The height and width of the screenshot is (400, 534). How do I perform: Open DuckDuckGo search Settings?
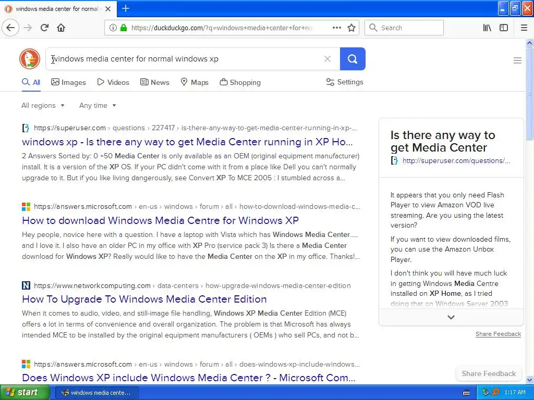click(345, 82)
